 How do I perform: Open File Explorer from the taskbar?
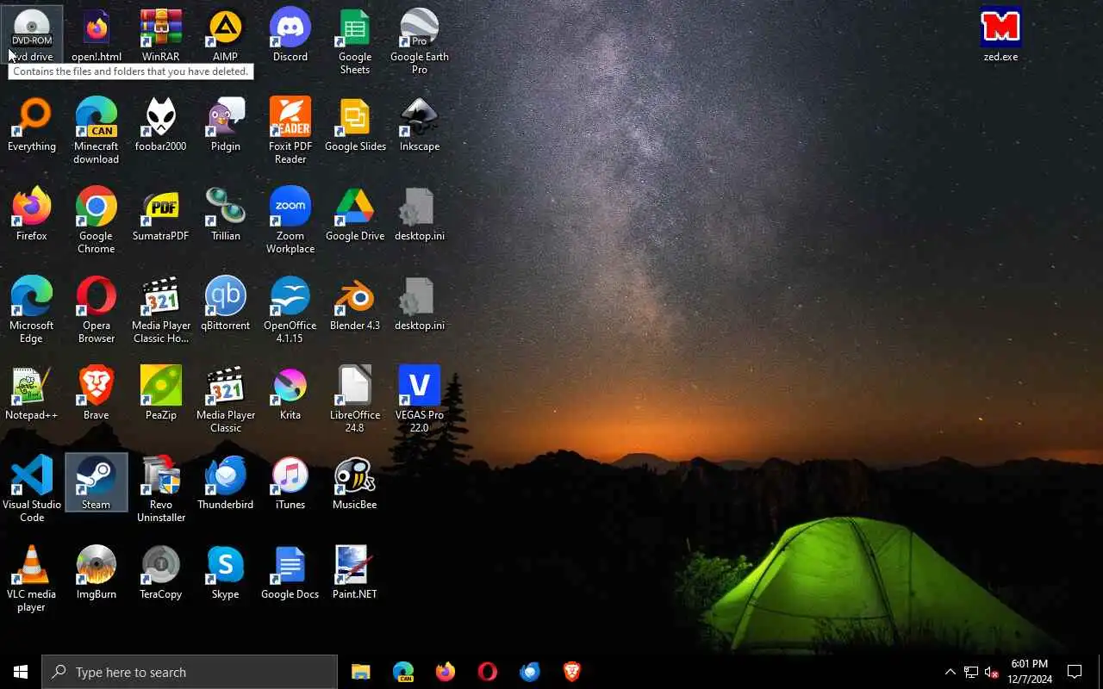[x=360, y=672]
